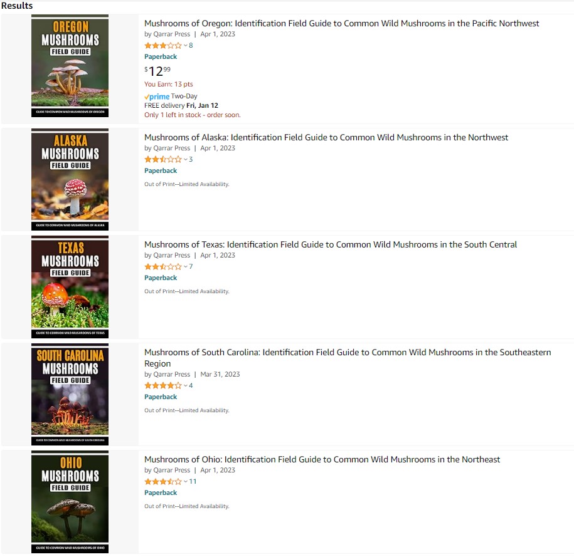Open the Oregon Mushrooms book cover thumbnail
Screen dimensions: 574x557
click(x=70, y=66)
